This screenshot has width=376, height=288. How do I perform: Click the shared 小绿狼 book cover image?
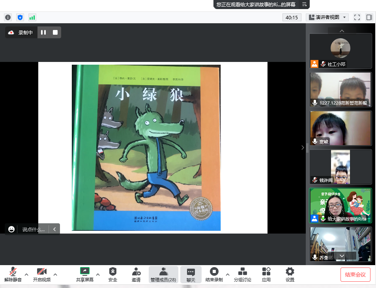pos(146,148)
